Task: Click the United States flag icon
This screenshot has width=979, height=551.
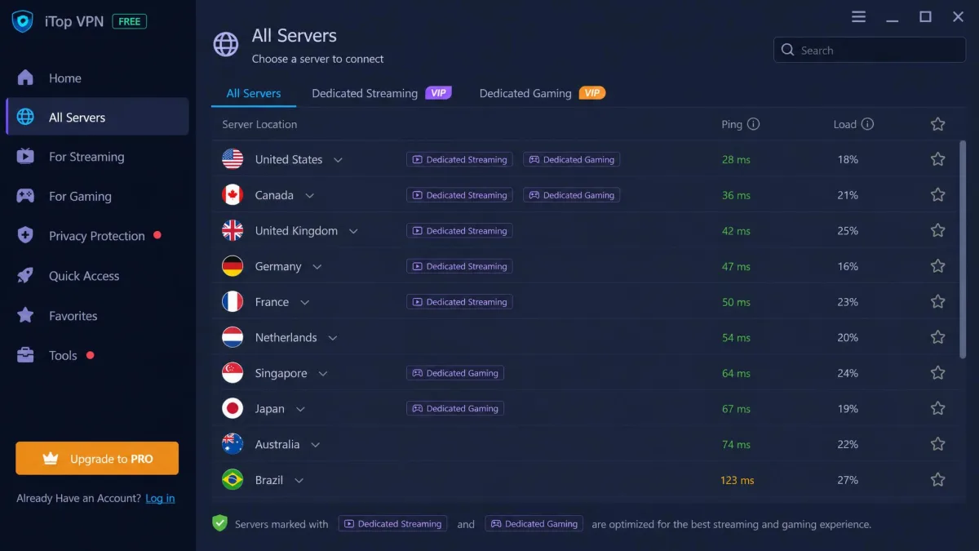Action: tap(233, 159)
